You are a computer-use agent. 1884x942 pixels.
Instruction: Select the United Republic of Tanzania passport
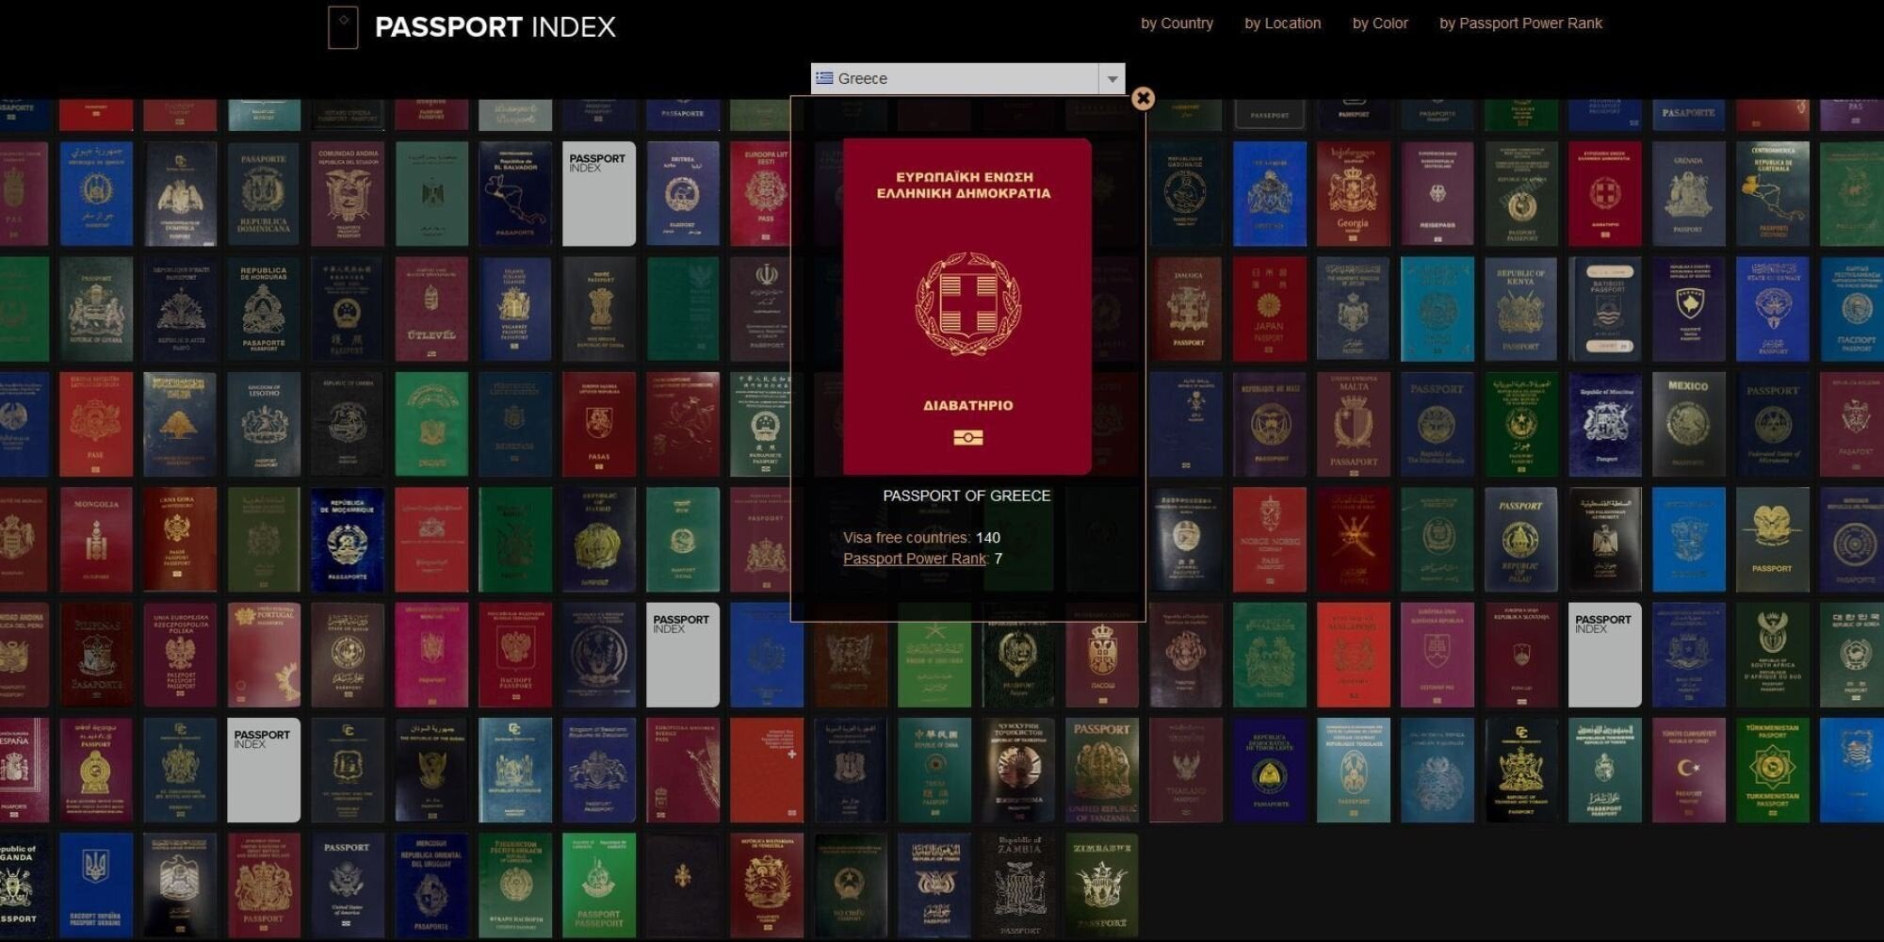(x=1102, y=771)
